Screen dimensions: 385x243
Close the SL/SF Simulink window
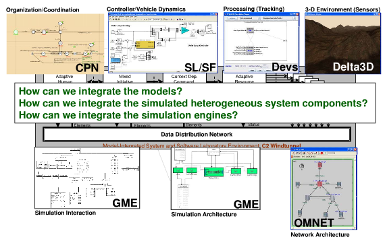tap(216, 14)
